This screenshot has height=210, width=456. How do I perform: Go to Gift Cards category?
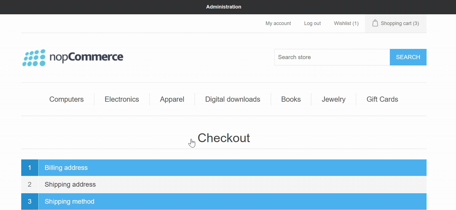click(382, 99)
